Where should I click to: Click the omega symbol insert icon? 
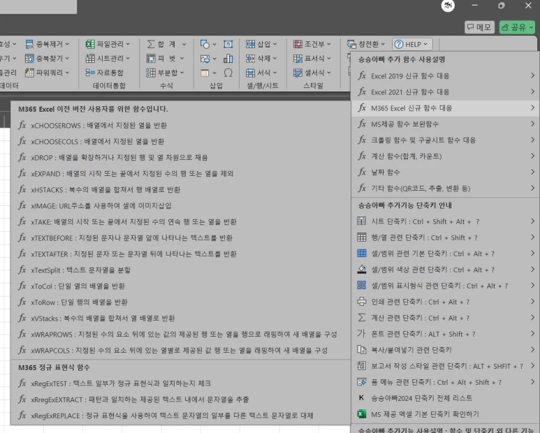pyautogui.click(x=228, y=73)
